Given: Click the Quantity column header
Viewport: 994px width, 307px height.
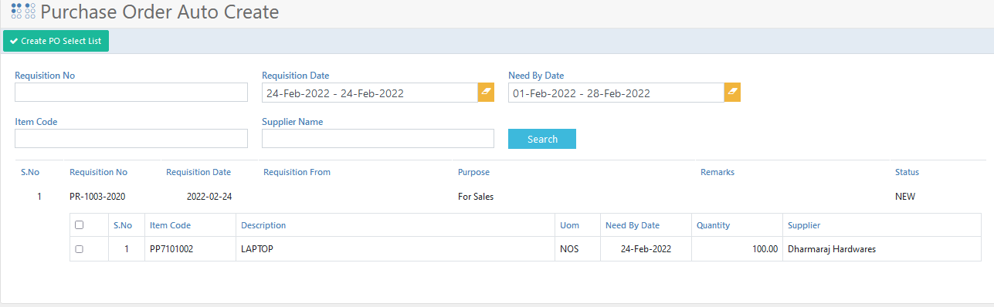Looking at the screenshot, I should (713, 225).
